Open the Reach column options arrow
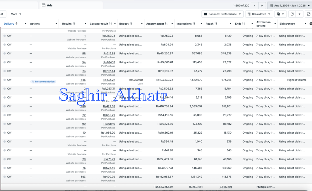The width and height of the screenshot is (312, 191). (x=230, y=24)
